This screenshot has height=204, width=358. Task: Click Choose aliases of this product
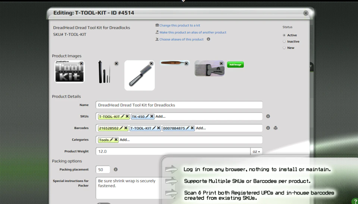[x=181, y=39]
